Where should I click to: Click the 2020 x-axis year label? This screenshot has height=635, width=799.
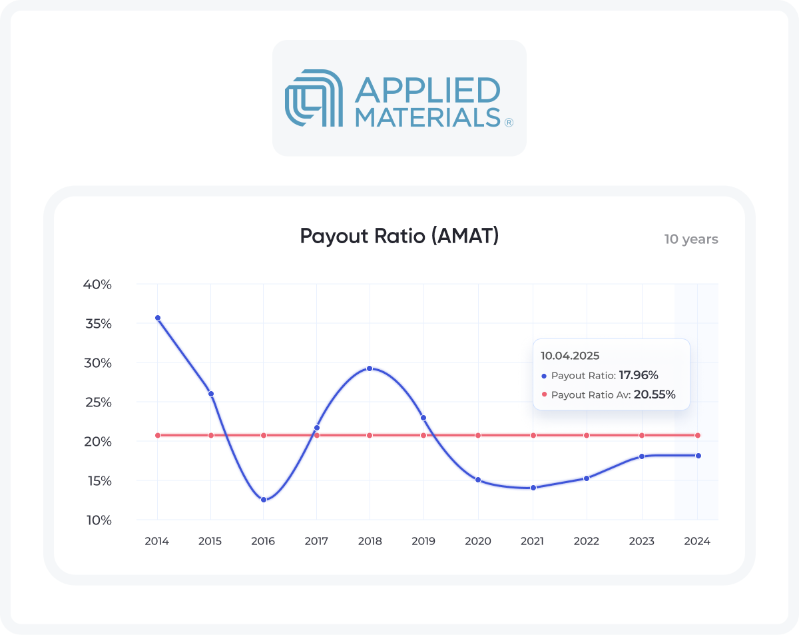click(x=477, y=542)
